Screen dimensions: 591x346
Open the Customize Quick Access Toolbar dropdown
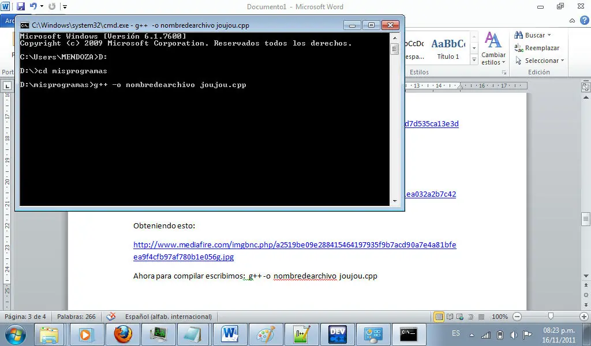(x=65, y=6)
